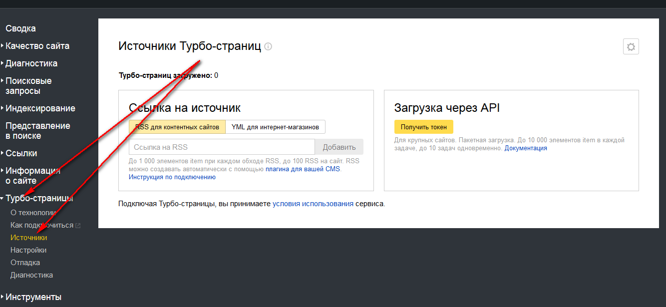The width and height of the screenshot is (666, 307).
Task: Open условия использования link
Action: coord(313,204)
